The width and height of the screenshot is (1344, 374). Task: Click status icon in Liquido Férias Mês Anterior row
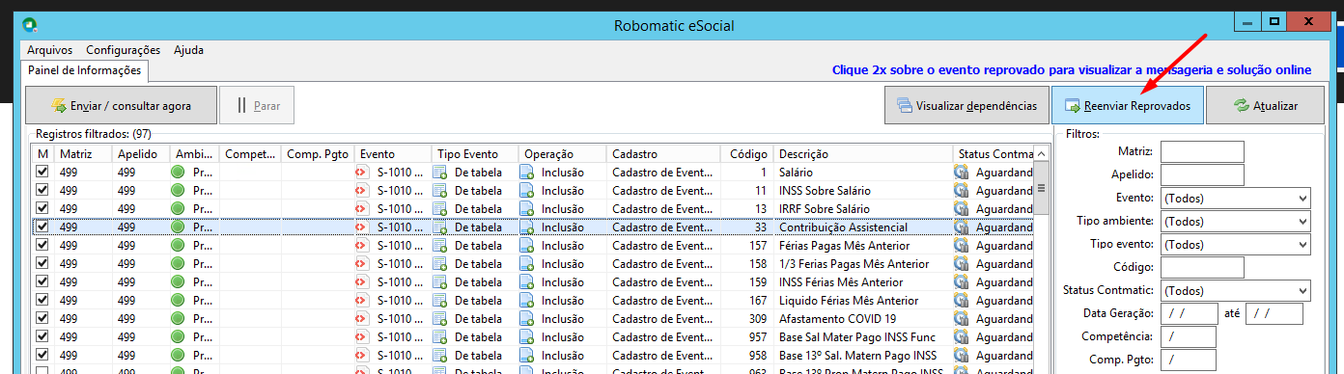962,300
